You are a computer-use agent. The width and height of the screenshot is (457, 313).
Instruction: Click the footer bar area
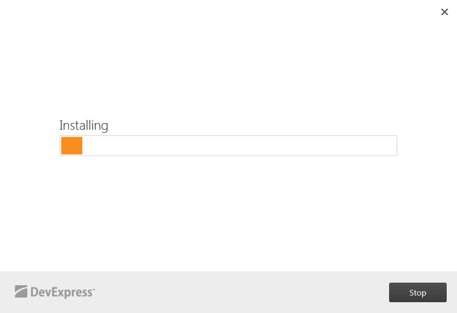click(228, 292)
